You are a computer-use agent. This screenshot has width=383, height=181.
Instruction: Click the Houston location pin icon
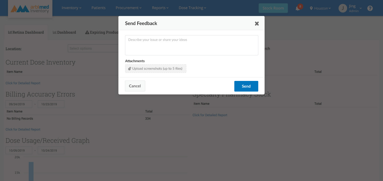pyautogui.click(x=311, y=8)
